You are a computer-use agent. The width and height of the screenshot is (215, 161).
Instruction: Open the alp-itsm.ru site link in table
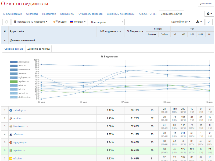click(x=19, y=151)
